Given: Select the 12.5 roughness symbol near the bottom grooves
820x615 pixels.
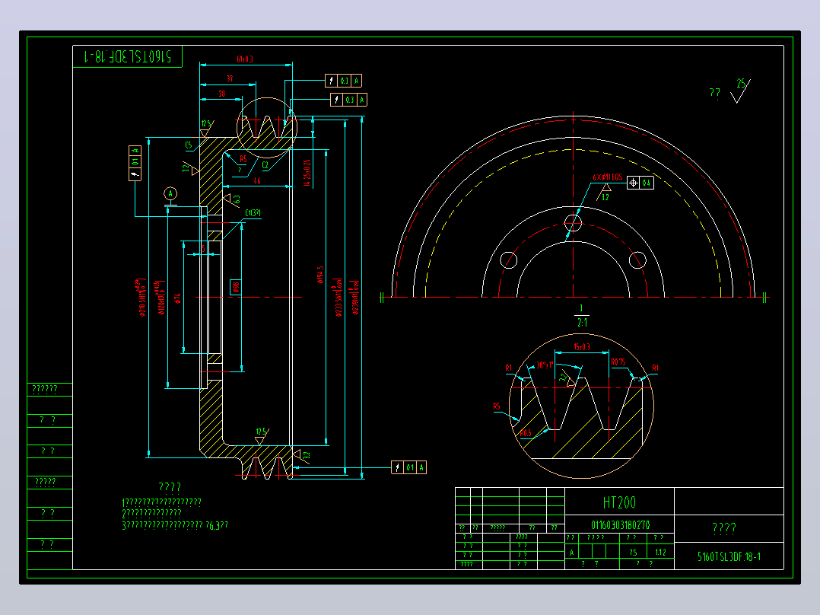Looking at the screenshot, I should click(262, 436).
